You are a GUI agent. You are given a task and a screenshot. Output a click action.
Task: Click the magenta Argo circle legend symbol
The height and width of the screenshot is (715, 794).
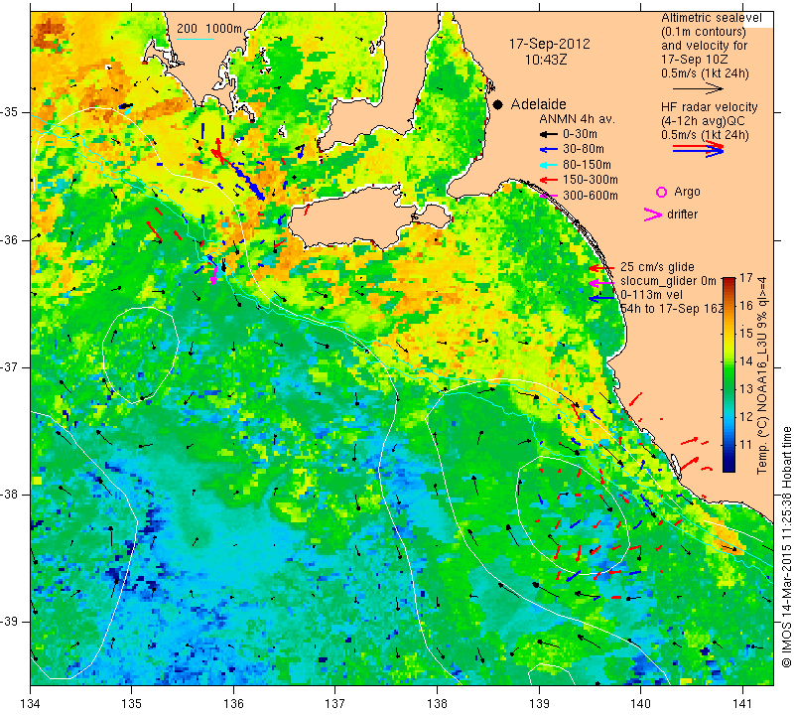[x=661, y=192]
